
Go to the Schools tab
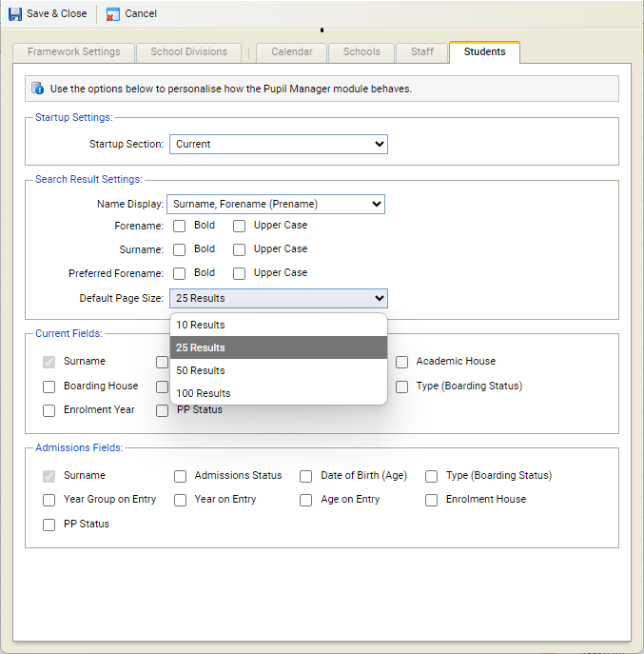[361, 51]
